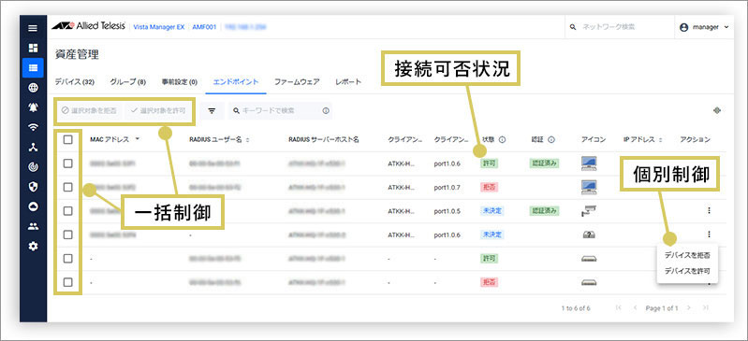
Task: Toggle the select-all checkbox in table header
Action: [x=67, y=139]
